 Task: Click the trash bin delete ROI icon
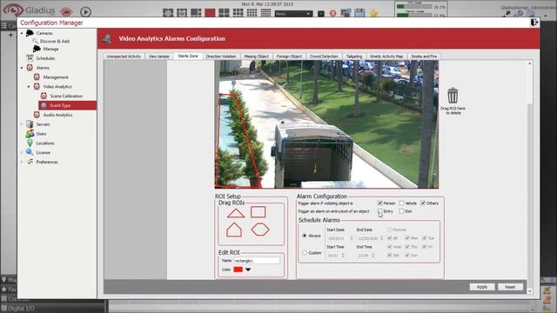coord(453,96)
